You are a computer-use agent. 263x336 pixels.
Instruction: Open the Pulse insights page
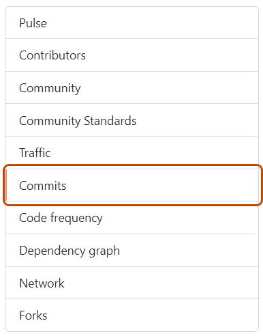(131, 23)
